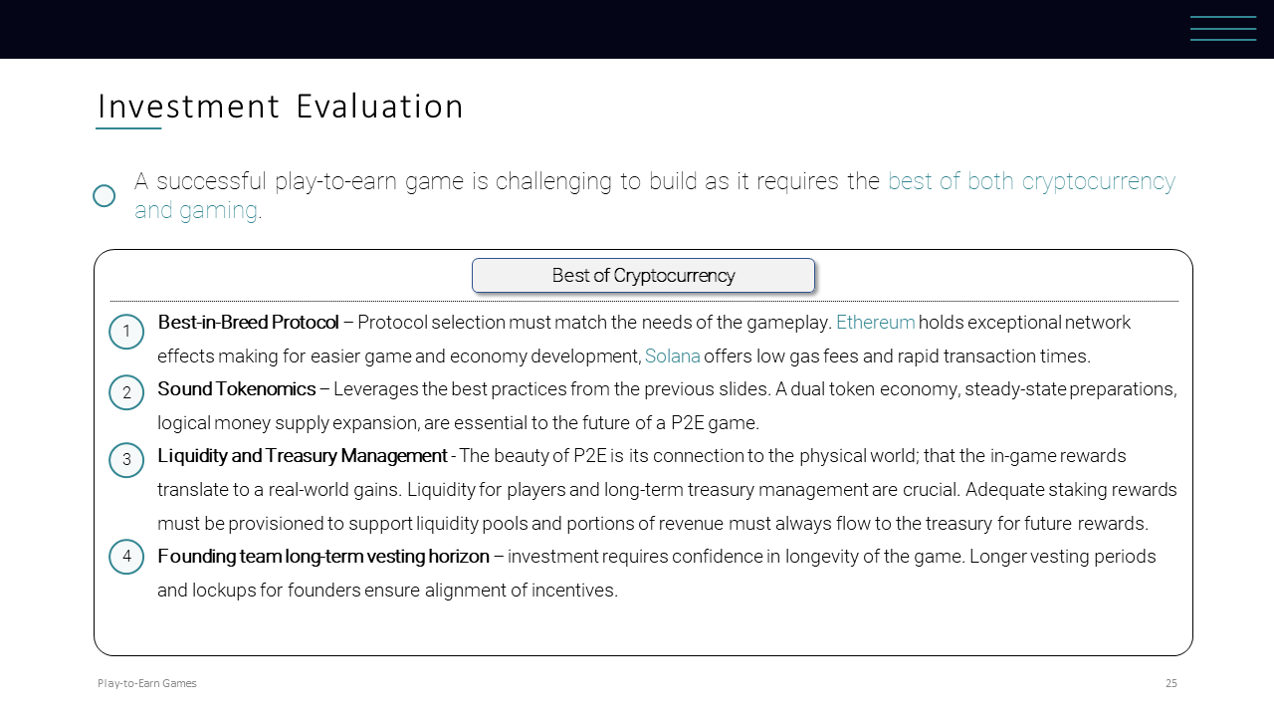
Task: Click the 'Play-to-Earn Games' footer text
Action: [x=147, y=683]
